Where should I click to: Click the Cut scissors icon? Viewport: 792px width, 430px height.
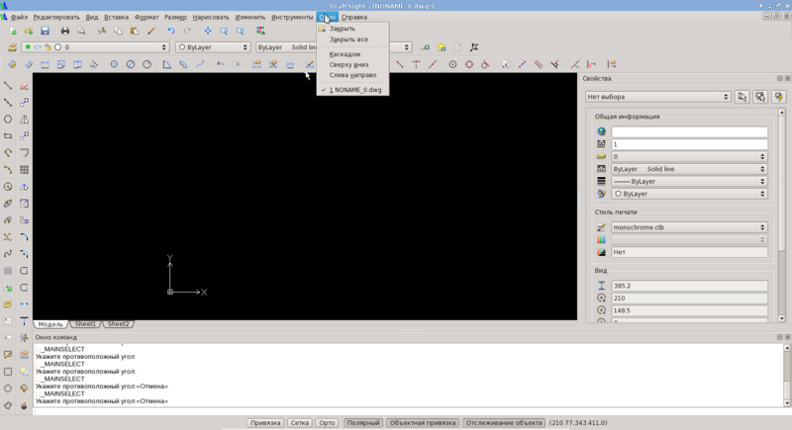pyautogui.click(x=102, y=31)
